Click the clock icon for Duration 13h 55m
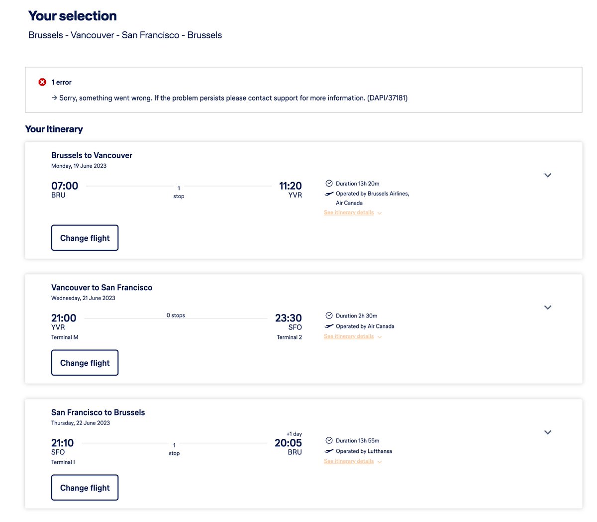 [329, 440]
